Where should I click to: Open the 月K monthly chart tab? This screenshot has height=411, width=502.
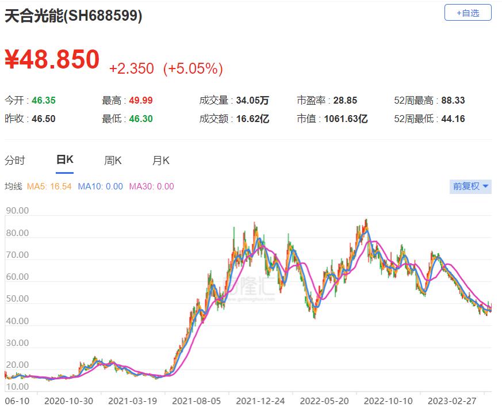[x=160, y=160]
